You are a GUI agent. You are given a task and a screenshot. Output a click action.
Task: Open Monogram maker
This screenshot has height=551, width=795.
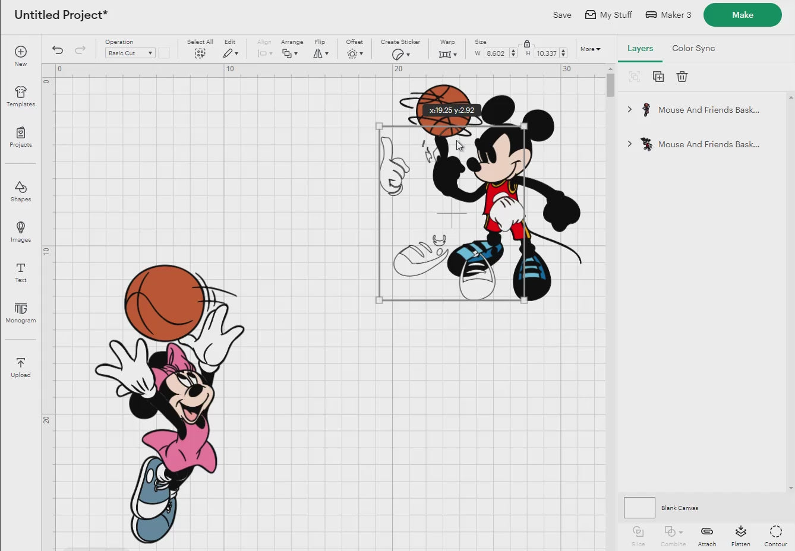21,312
